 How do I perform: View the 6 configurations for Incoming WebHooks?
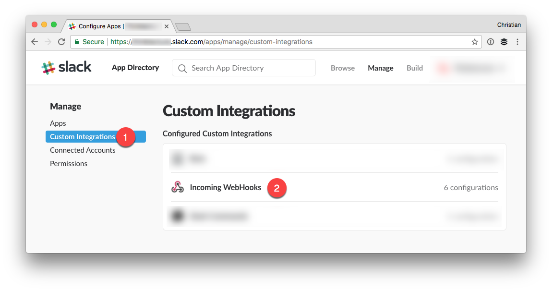coord(471,188)
